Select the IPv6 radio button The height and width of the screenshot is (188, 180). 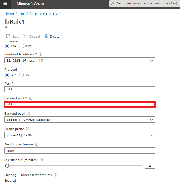click(x=22, y=46)
